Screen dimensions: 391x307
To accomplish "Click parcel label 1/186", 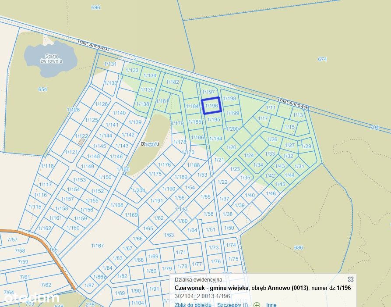I will coord(197,137).
